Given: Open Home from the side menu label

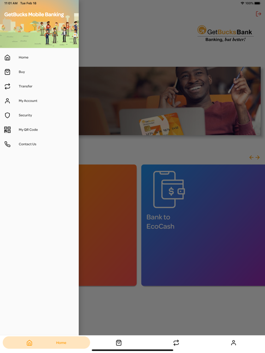Looking at the screenshot, I should point(23,57).
